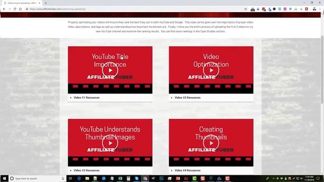This screenshot has width=324, height=182.
Task: Click the Cortana microphone icon
Action: pyautogui.click(x=63, y=178)
